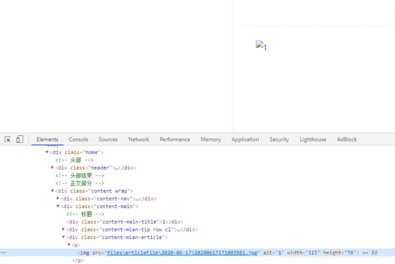Select the content-main-title div row
Screen dimensions: 395x264
pyautogui.click(x=125, y=222)
